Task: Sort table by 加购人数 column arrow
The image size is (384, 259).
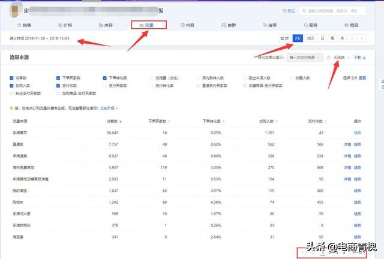Action: pos(277,122)
